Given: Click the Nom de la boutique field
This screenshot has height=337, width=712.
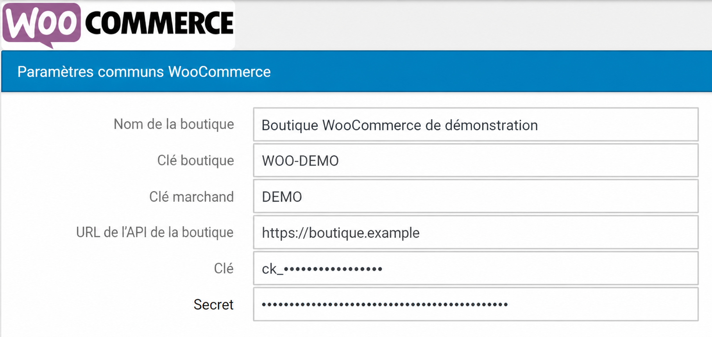Looking at the screenshot, I should pos(476,125).
